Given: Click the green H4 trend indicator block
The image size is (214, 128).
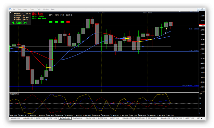Looking at the screenshot, I should point(56,22).
